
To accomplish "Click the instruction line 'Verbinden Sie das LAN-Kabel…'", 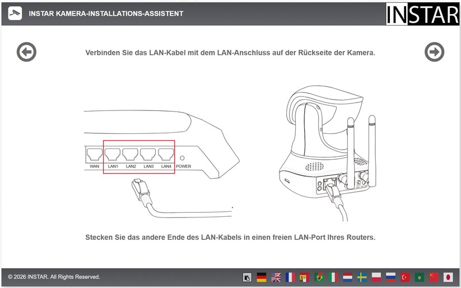I will coord(230,53).
